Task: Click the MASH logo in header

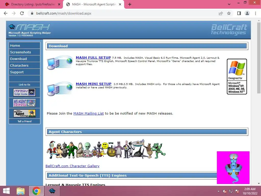Action: coord(30,30)
